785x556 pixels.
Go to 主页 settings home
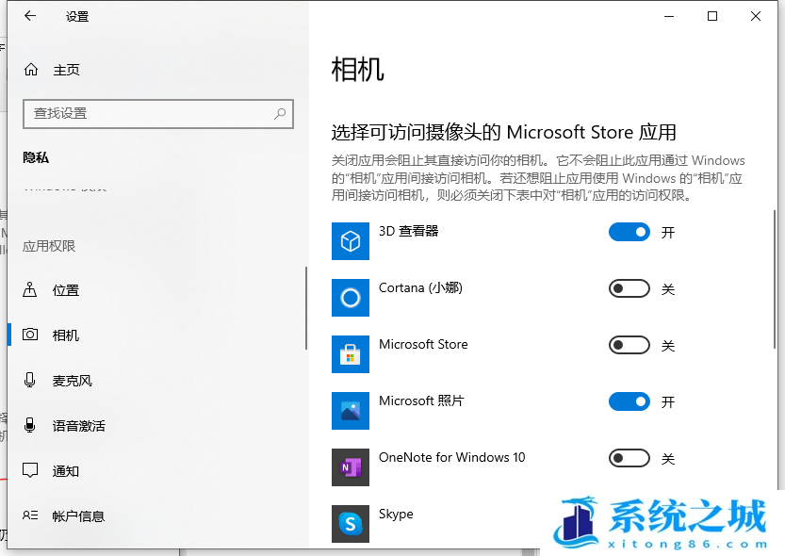pyautogui.click(x=156, y=70)
